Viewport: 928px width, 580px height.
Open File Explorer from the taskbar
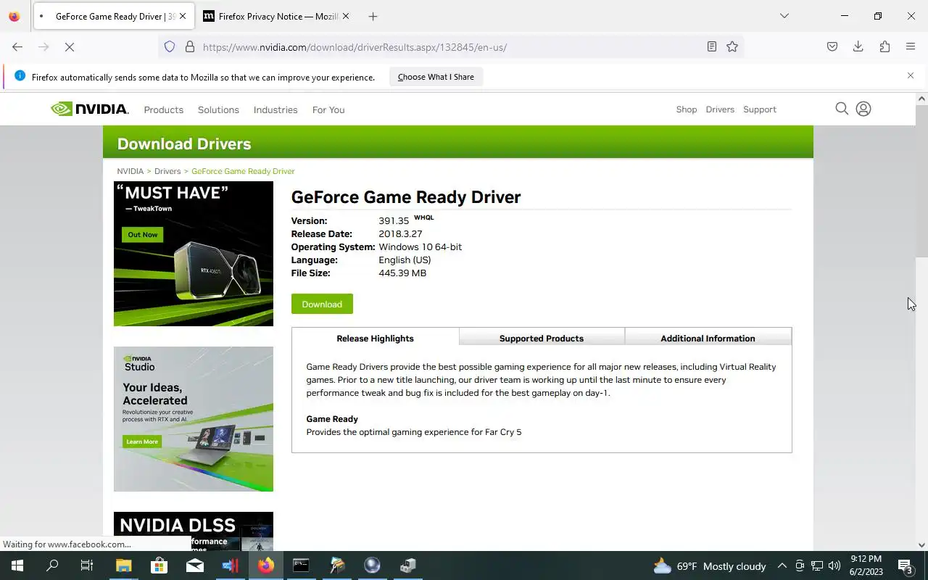click(123, 565)
